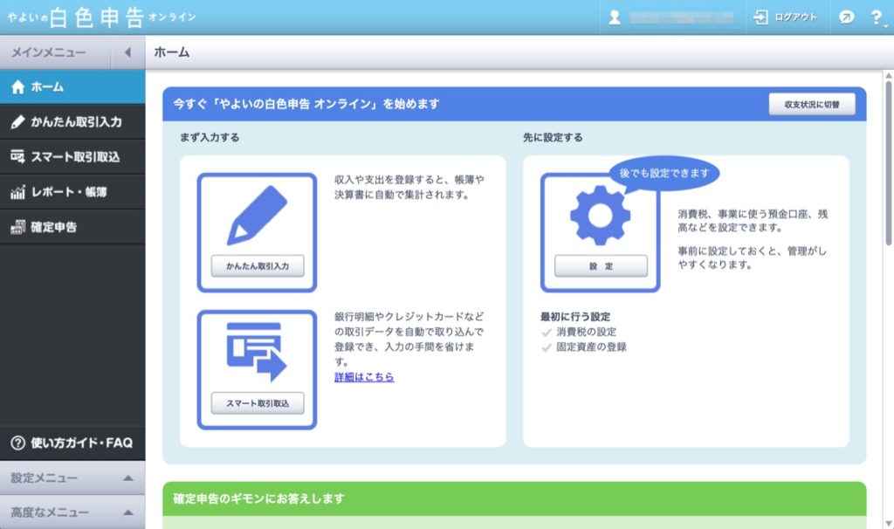894x529 pixels.
Task: Click the large pencil icon tile
Action: (257, 216)
